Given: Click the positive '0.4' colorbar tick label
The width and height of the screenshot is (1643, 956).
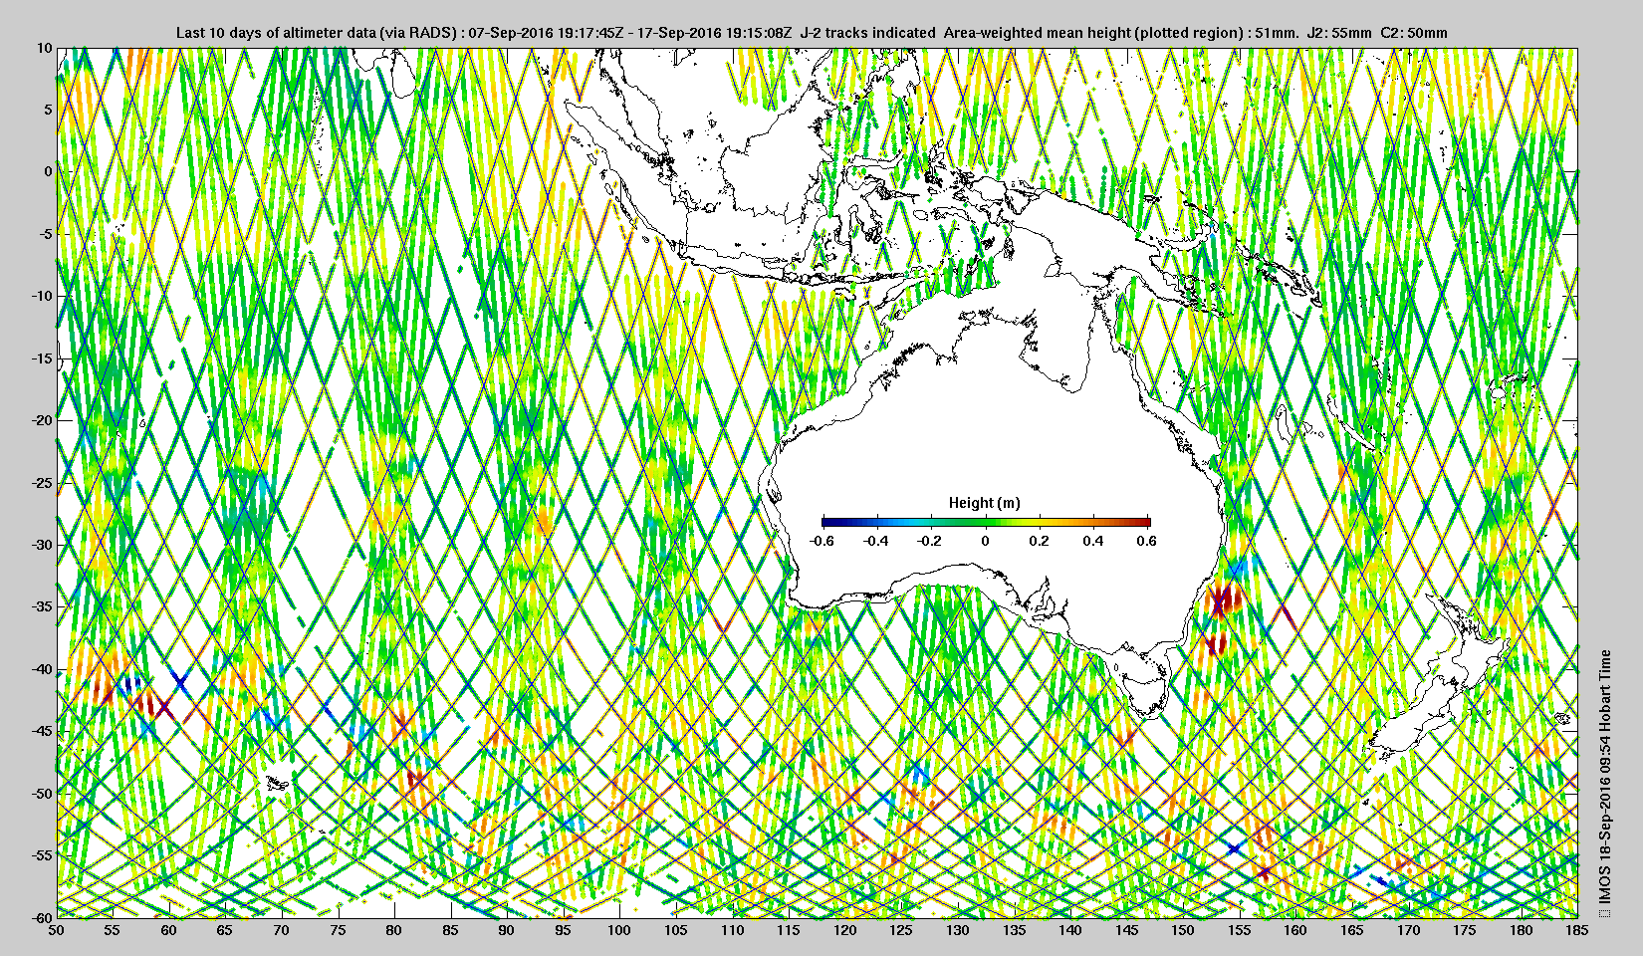Looking at the screenshot, I should (x=1093, y=541).
